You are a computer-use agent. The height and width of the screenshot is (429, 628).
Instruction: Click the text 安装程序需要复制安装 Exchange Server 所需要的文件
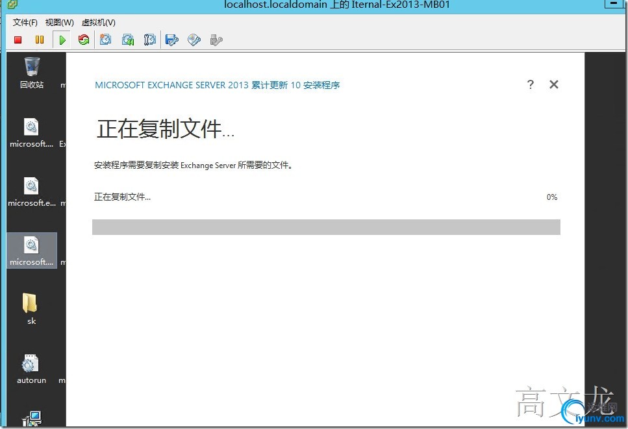click(x=194, y=165)
